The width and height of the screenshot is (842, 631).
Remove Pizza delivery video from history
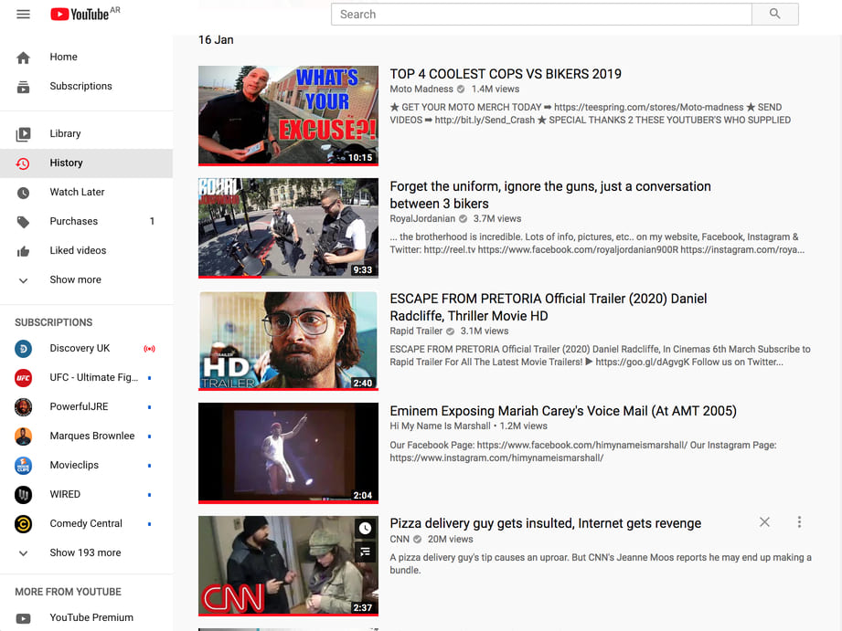764,522
